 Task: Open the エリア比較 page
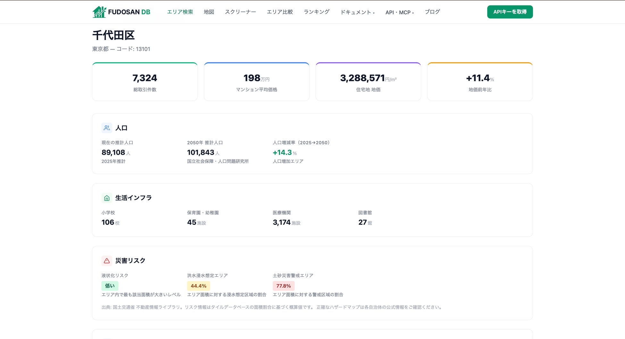point(280,12)
